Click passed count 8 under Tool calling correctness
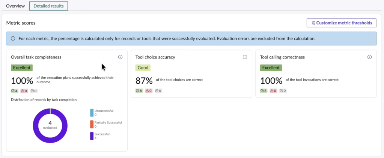Screen dimensions: 384x158 [x=264, y=91]
